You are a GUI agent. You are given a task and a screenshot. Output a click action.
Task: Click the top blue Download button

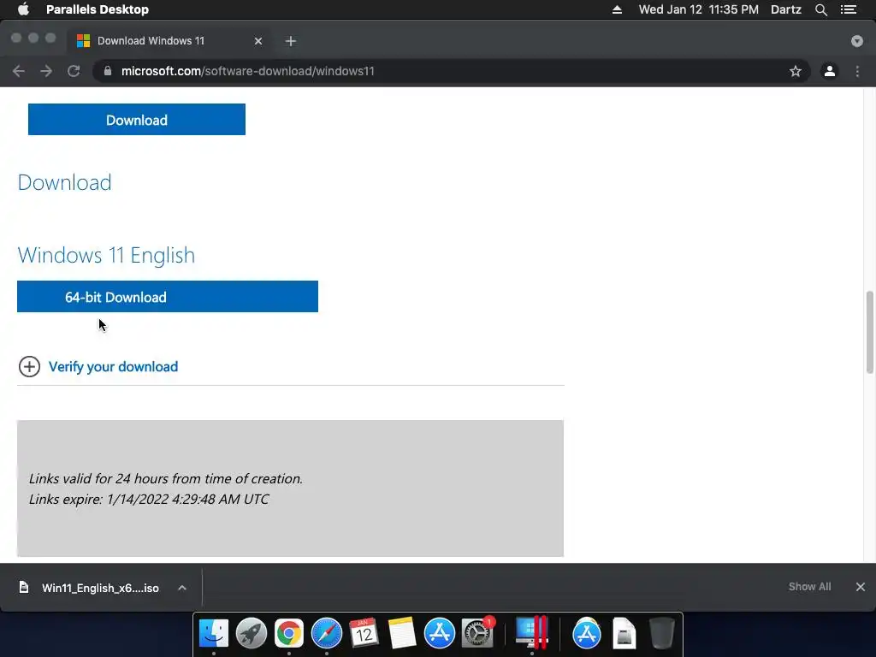tap(137, 119)
